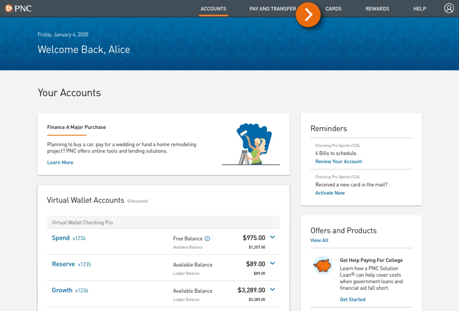
Task: Select the PNC logo arrow symbol
Action: coord(8,8)
